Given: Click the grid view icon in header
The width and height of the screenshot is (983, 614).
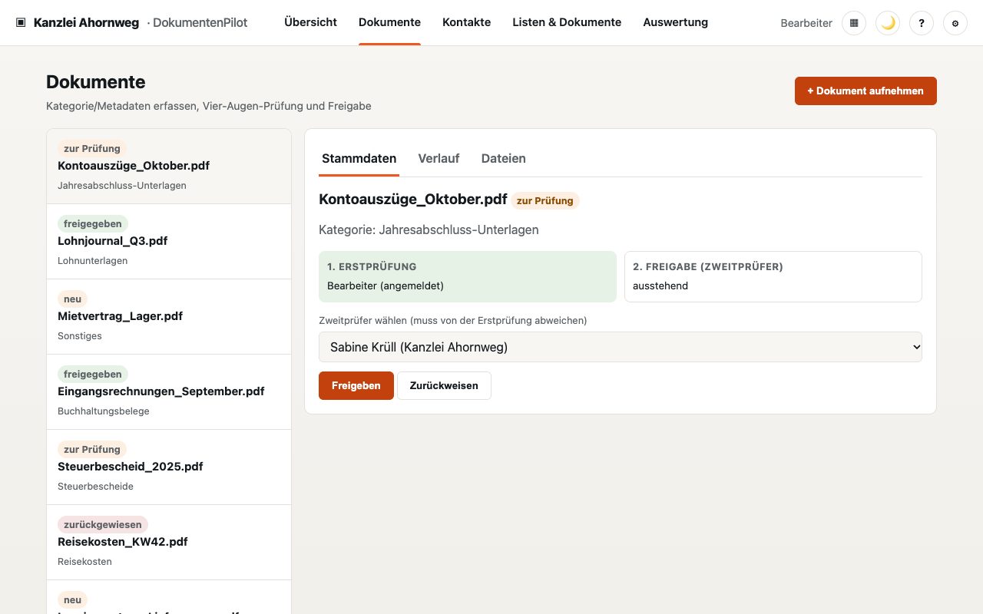Looking at the screenshot, I should point(854,23).
